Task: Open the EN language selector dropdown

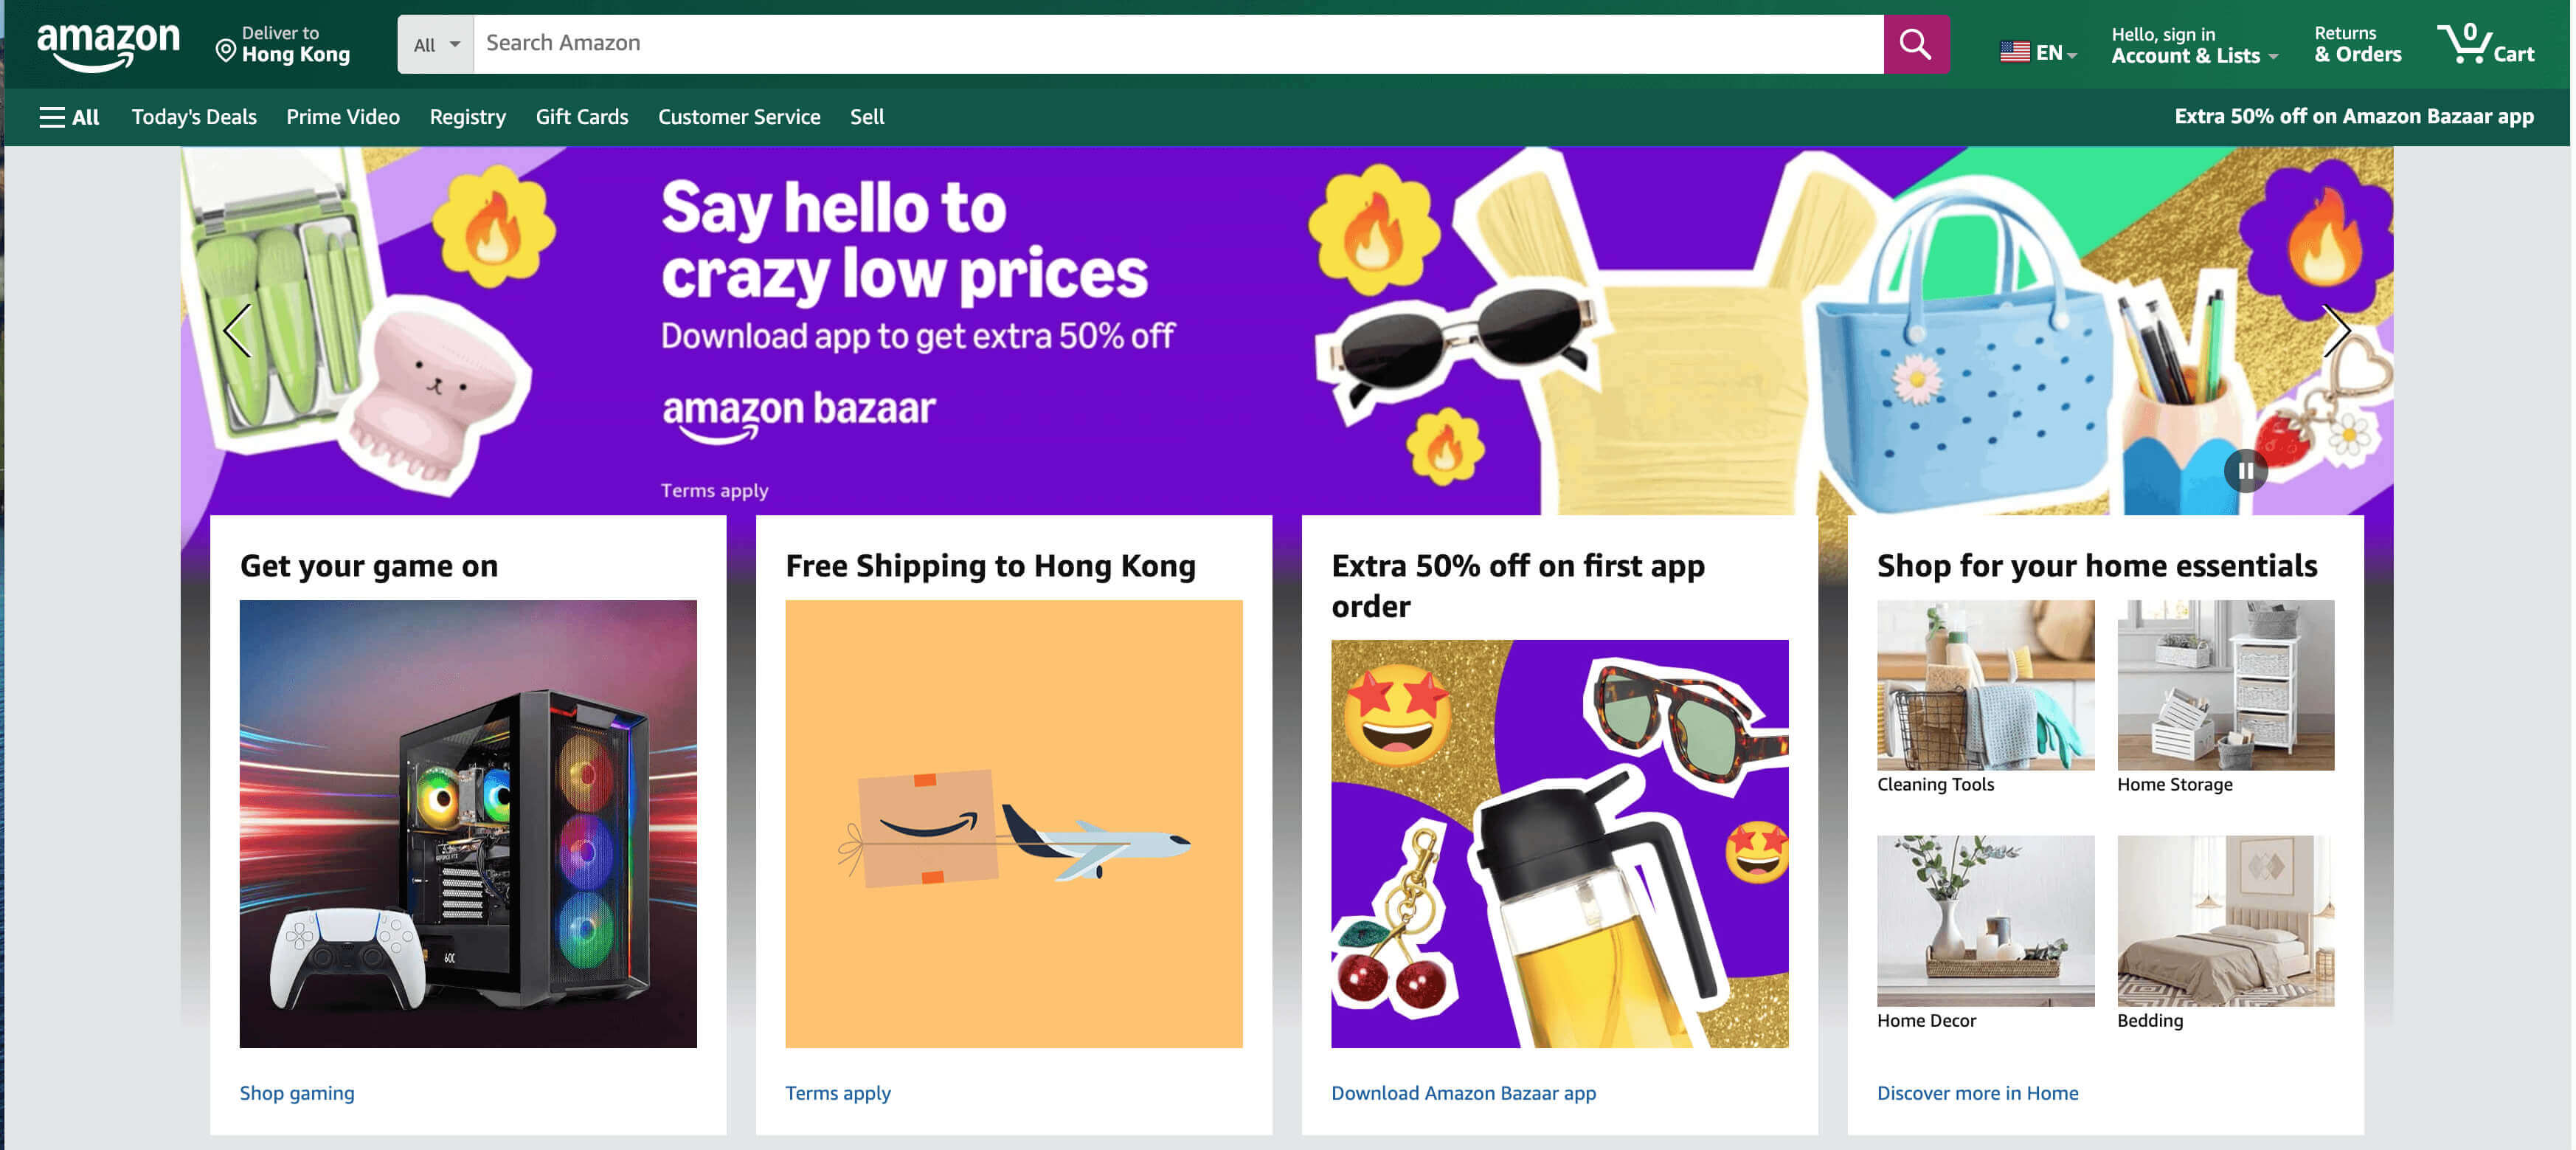Action: point(2038,52)
